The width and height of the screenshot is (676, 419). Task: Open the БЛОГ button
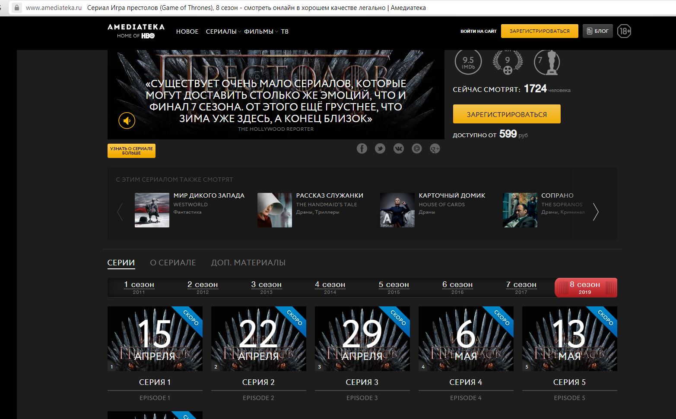pyautogui.click(x=598, y=31)
